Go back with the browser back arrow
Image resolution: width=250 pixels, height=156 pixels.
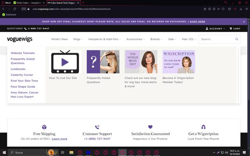point(4,9)
